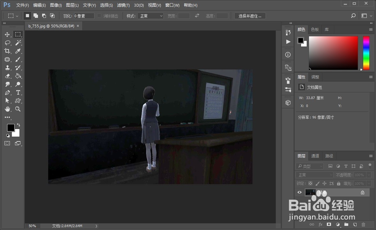Image resolution: width=376 pixels, height=230 pixels.
Task: Open the Color panel options menu
Action: pos(371,29)
